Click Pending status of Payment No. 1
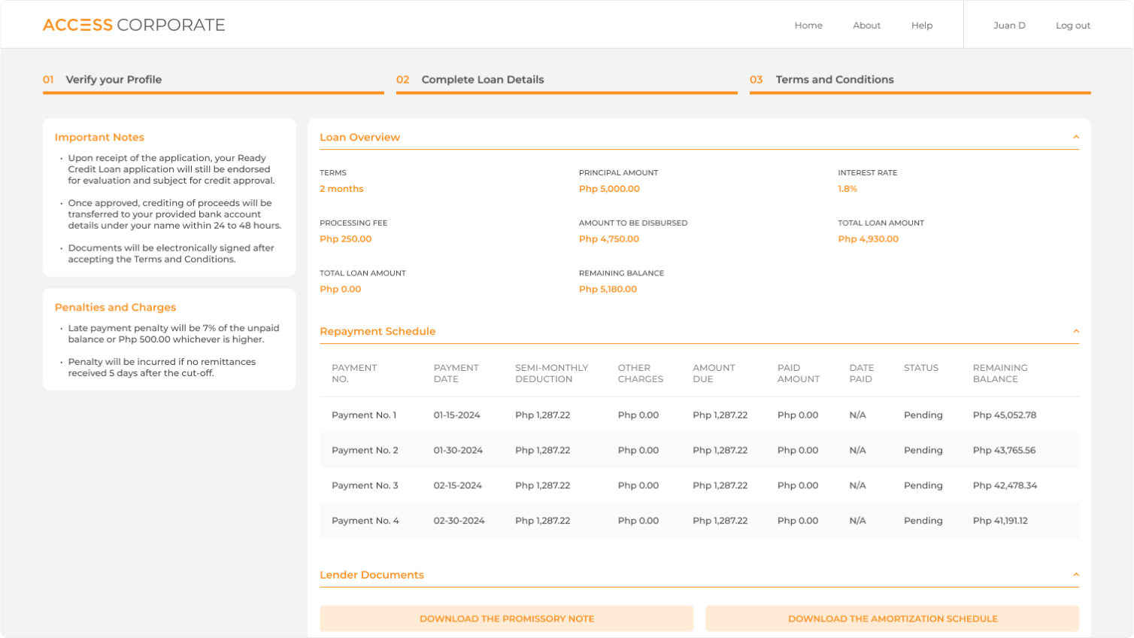Viewport: 1134px width, 638px height. click(923, 415)
